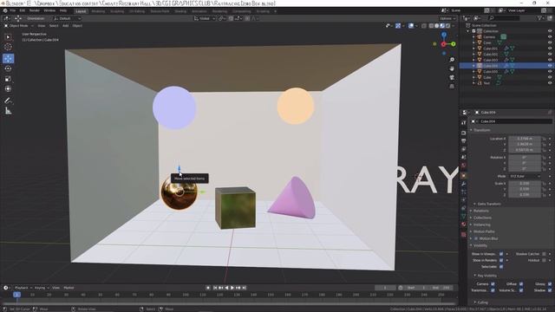555x312 pixels.
Task: Toggle camera view icon in viewport
Action: [x=452, y=77]
